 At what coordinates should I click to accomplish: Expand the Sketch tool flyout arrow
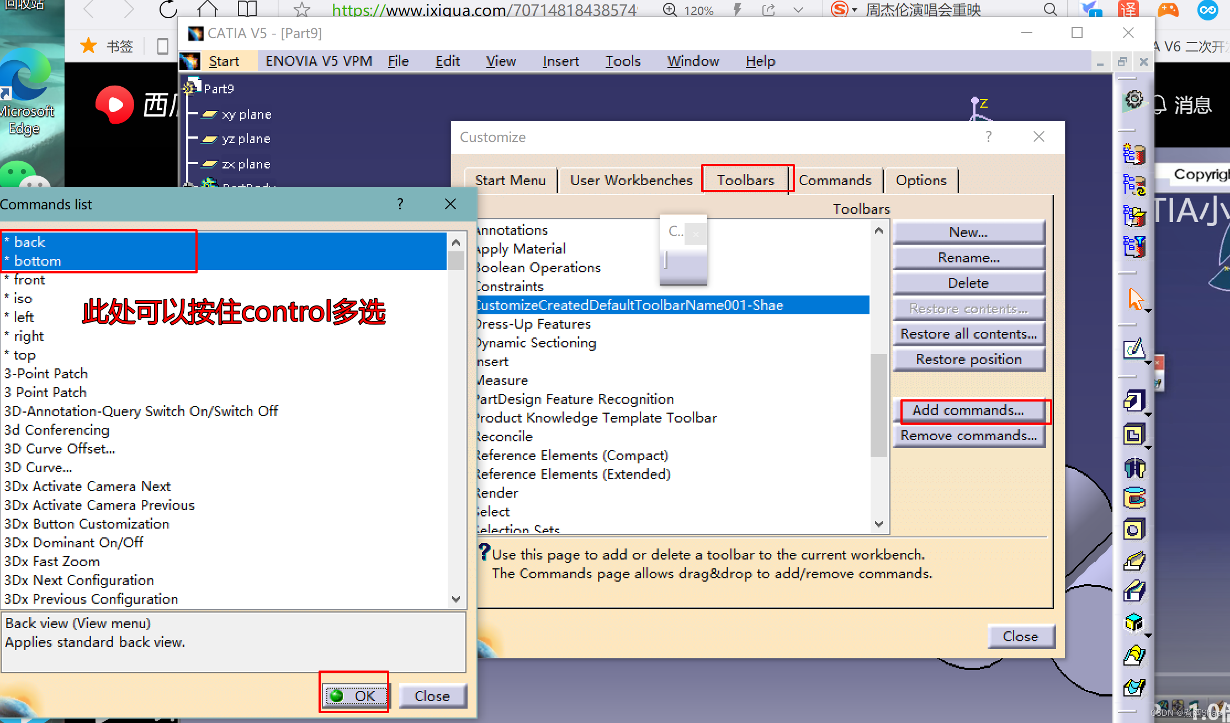coord(1149,363)
